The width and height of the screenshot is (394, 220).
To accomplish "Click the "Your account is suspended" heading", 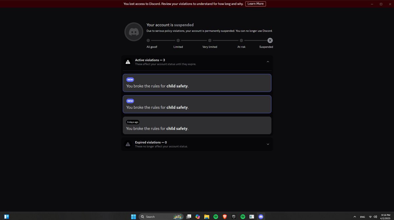I will (170, 25).
